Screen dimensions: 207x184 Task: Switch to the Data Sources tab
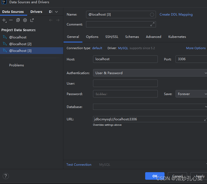pyautogui.click(x=13, y=12)
